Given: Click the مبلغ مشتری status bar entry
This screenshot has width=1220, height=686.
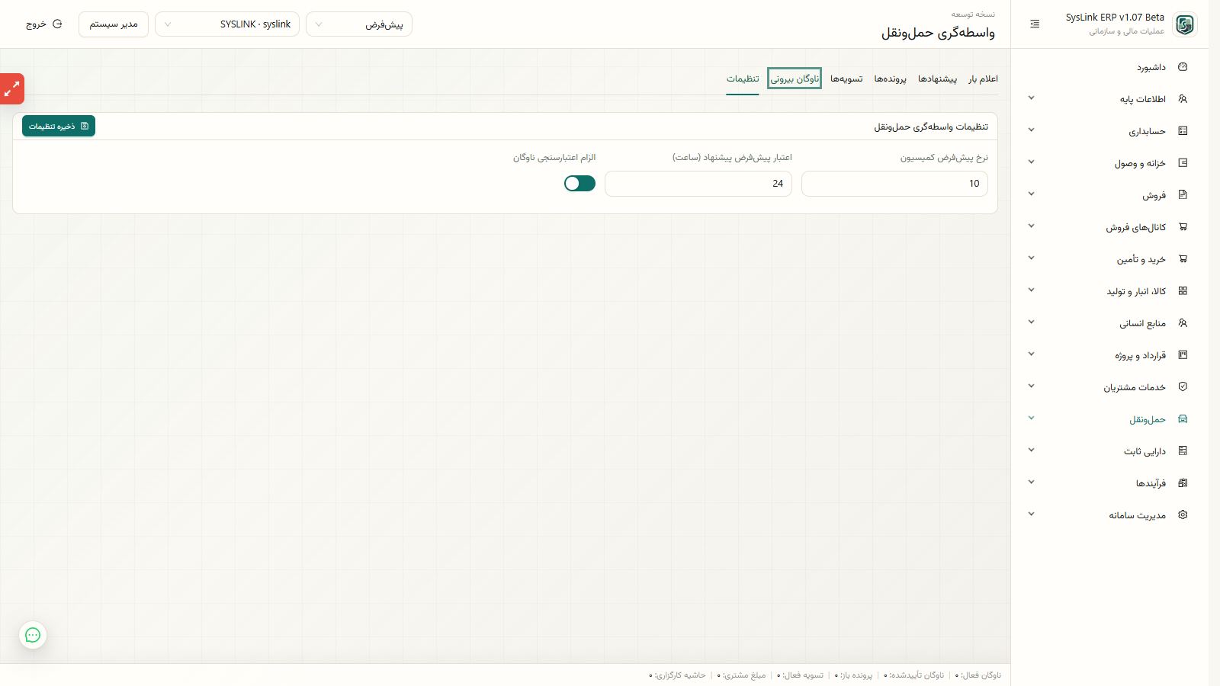Looking at the screenshot, I should pos(741,675).
